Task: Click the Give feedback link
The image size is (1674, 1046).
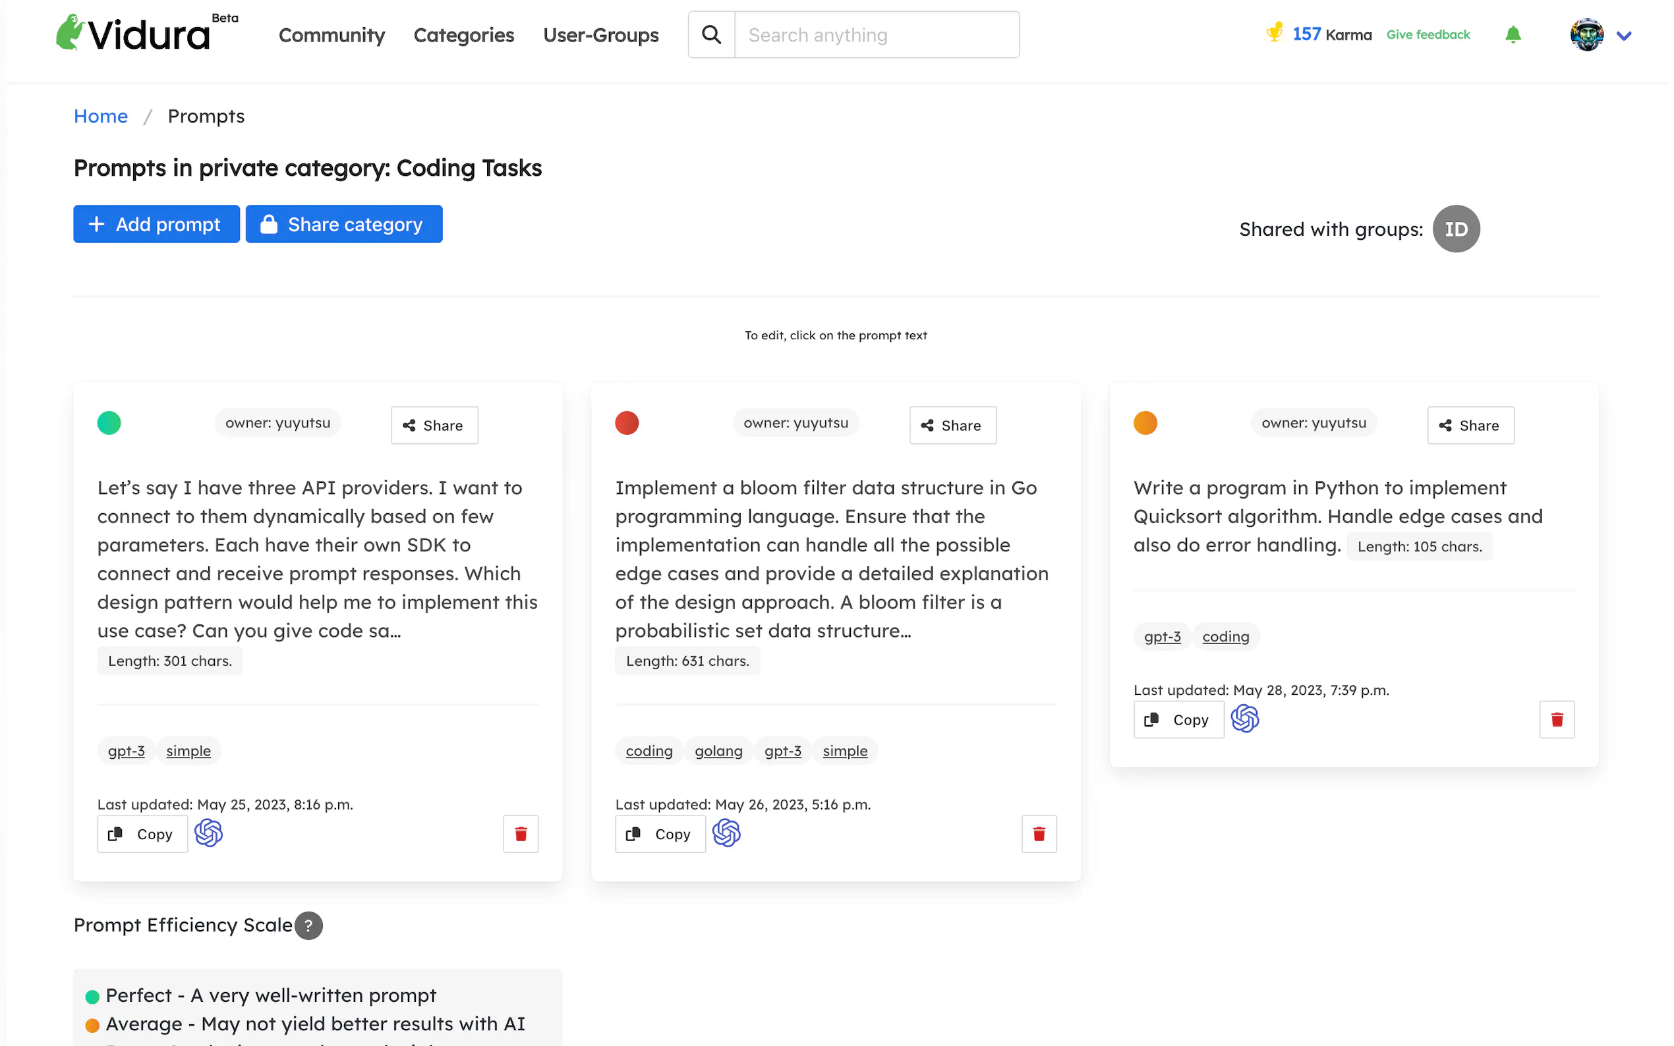Action: point(1427,35)
